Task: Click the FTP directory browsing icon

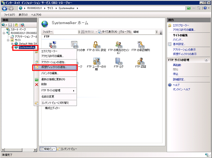Action: 74,44
